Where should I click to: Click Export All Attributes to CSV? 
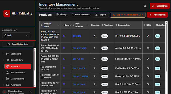[x=127, y=15]
